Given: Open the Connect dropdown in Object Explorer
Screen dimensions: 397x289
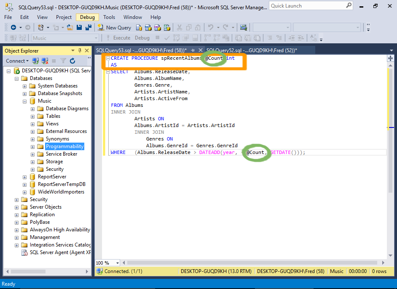Looking at the screenshot, I should [18, 61].
